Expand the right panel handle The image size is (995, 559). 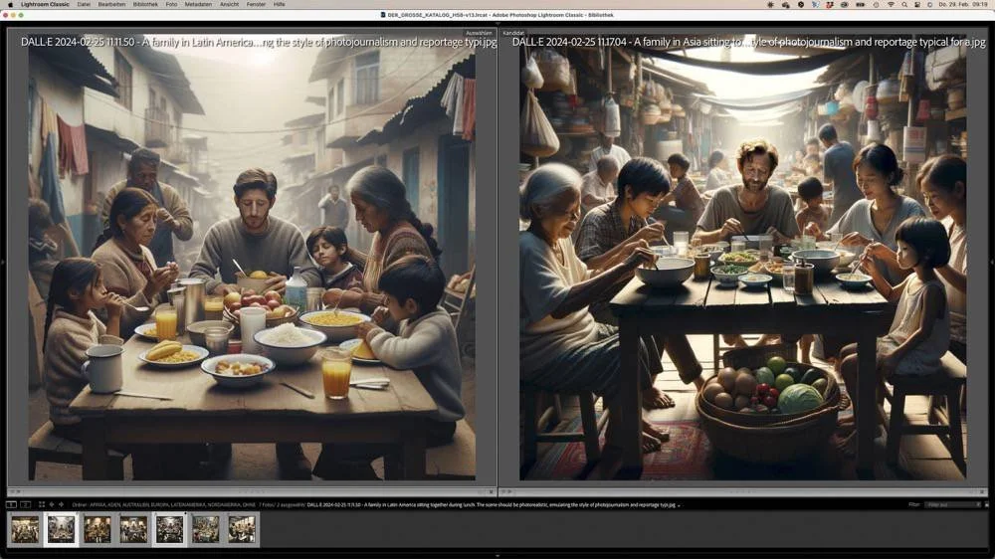click(992, 262)
